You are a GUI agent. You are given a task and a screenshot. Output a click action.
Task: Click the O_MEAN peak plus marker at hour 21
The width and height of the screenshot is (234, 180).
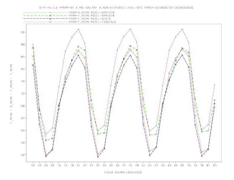(x=78, y=29)
